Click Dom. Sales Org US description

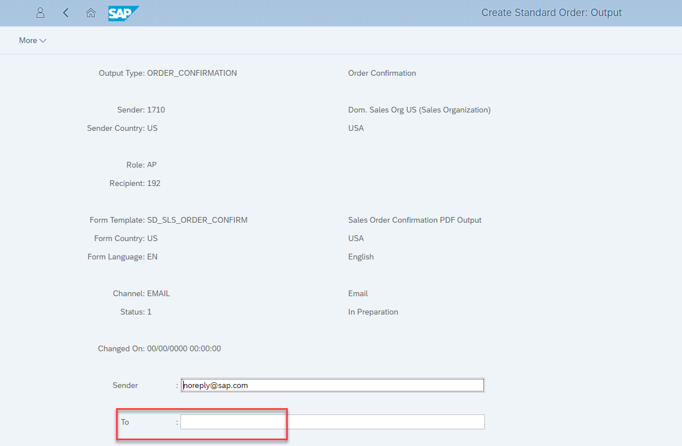[x=419, y=110]
